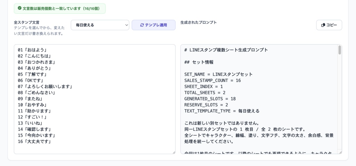
Task: Click the generated prompt scrollbar thumb
Action: [340, 50]
